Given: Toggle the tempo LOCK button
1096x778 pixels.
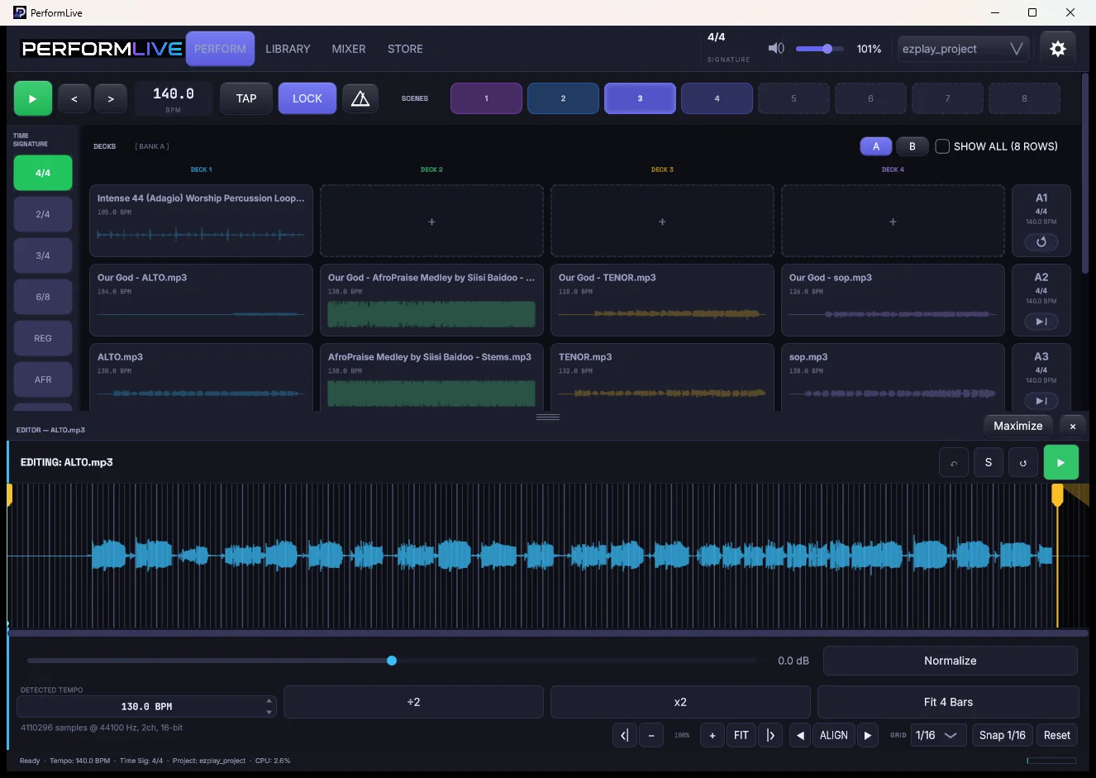Looking at the screenshot, I should pos(307,98).
